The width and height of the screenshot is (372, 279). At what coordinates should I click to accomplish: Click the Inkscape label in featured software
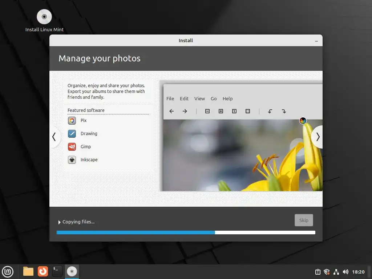89,160
